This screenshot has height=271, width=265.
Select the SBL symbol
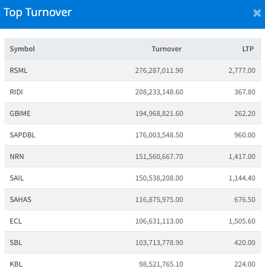[x=16, y=243]
